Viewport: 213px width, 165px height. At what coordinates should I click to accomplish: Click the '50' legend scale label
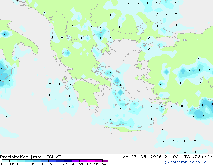(x=104, y=164)
